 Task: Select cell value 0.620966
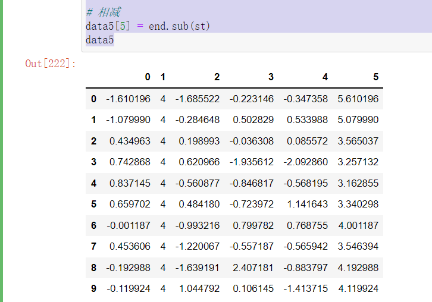(x=199, y=162)
